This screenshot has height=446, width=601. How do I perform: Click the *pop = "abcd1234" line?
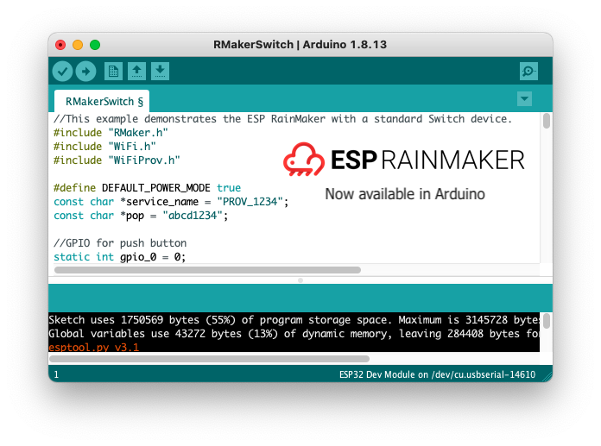141,216
